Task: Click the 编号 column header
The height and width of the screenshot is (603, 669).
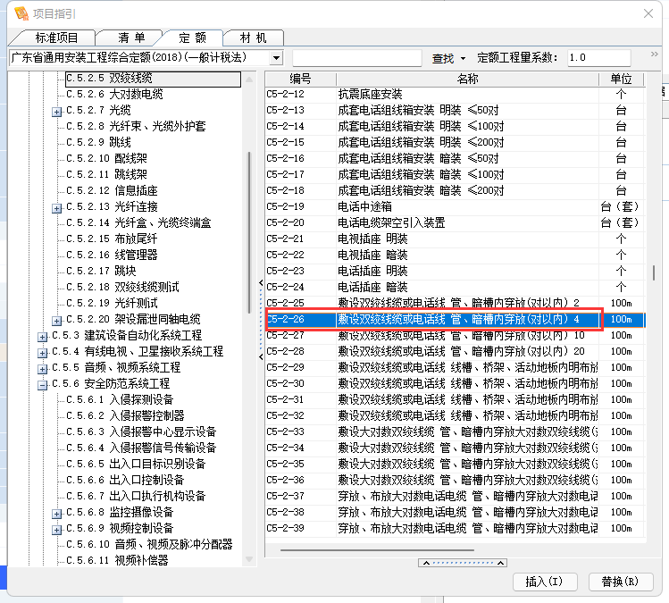Action: pyautogui.click(x=300, y=79)
